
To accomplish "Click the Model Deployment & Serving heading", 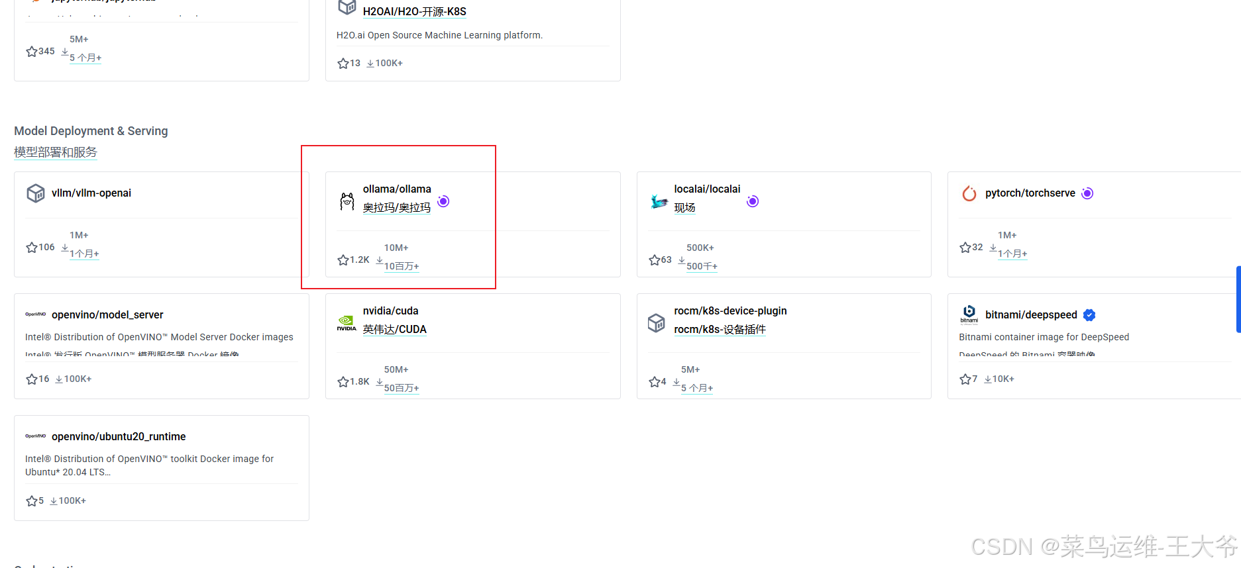I will (x=91, y=131).
